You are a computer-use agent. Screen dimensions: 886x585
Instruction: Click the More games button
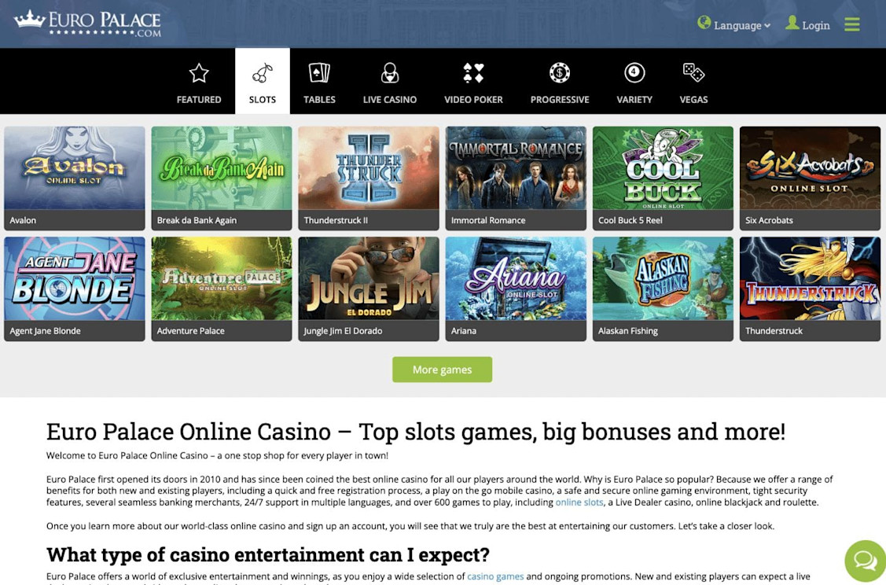pos(442,370)
